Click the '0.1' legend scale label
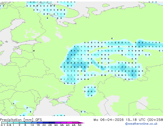The width and height of the screenshot is (163, 126). 3,125
